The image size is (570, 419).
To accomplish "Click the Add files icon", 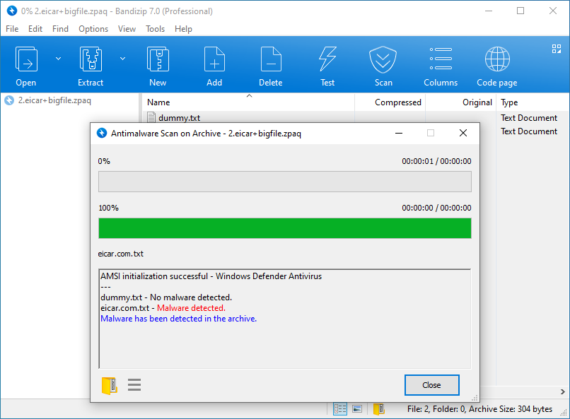I will [x=214, y=59].
